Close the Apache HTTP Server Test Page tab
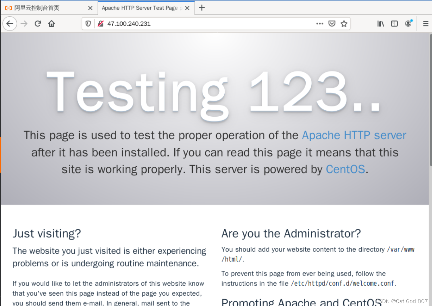432x306 pixels. pyautogui.click(x=187, y=8)
